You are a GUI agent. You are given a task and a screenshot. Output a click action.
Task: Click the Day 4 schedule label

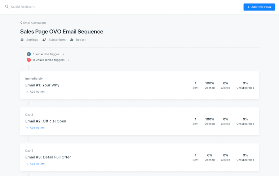coord(29,150)
